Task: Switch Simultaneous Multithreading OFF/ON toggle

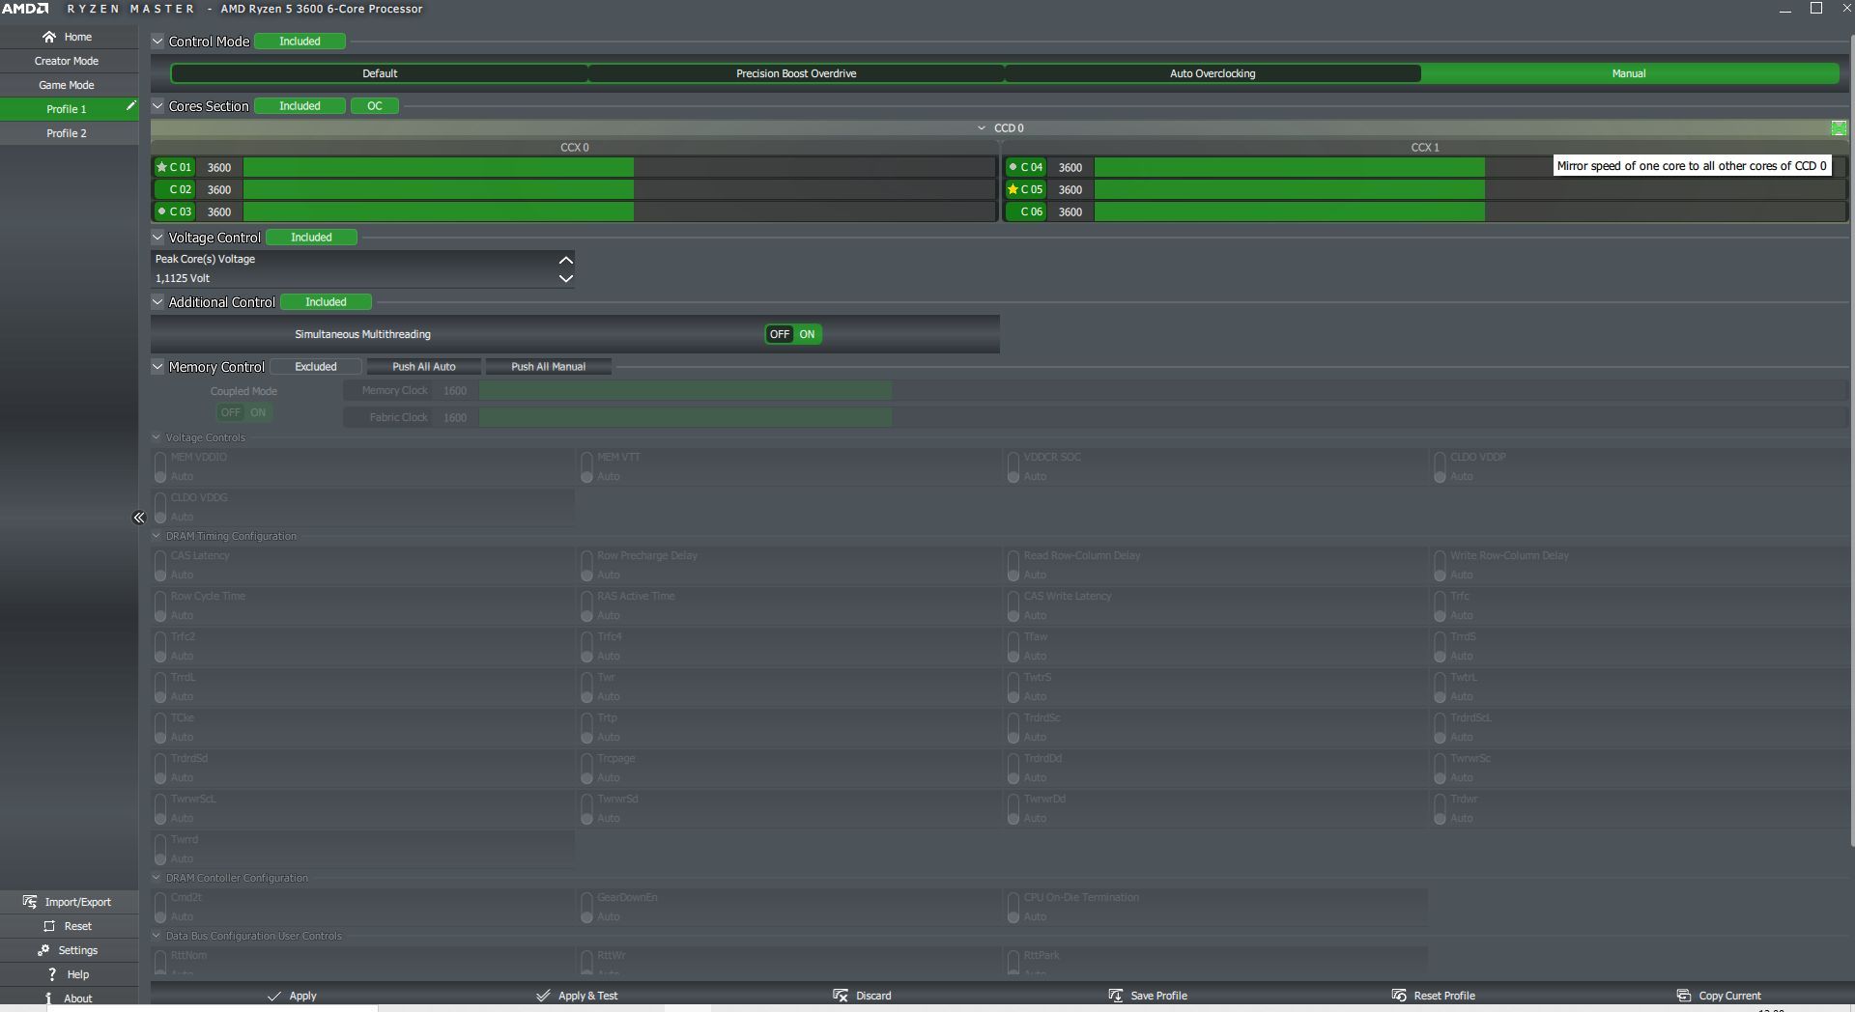Action: tap(793, 334)
